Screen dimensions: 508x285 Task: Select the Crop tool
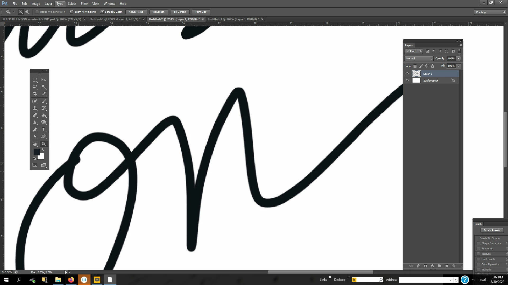35,94
